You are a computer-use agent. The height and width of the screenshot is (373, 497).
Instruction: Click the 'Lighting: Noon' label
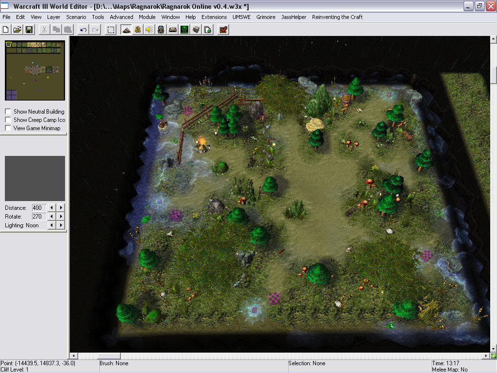click(21, 225)
